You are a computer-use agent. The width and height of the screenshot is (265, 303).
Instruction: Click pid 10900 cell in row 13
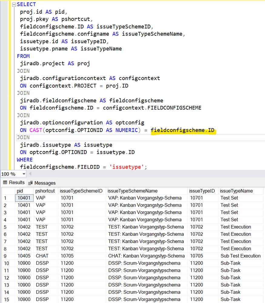24,285
